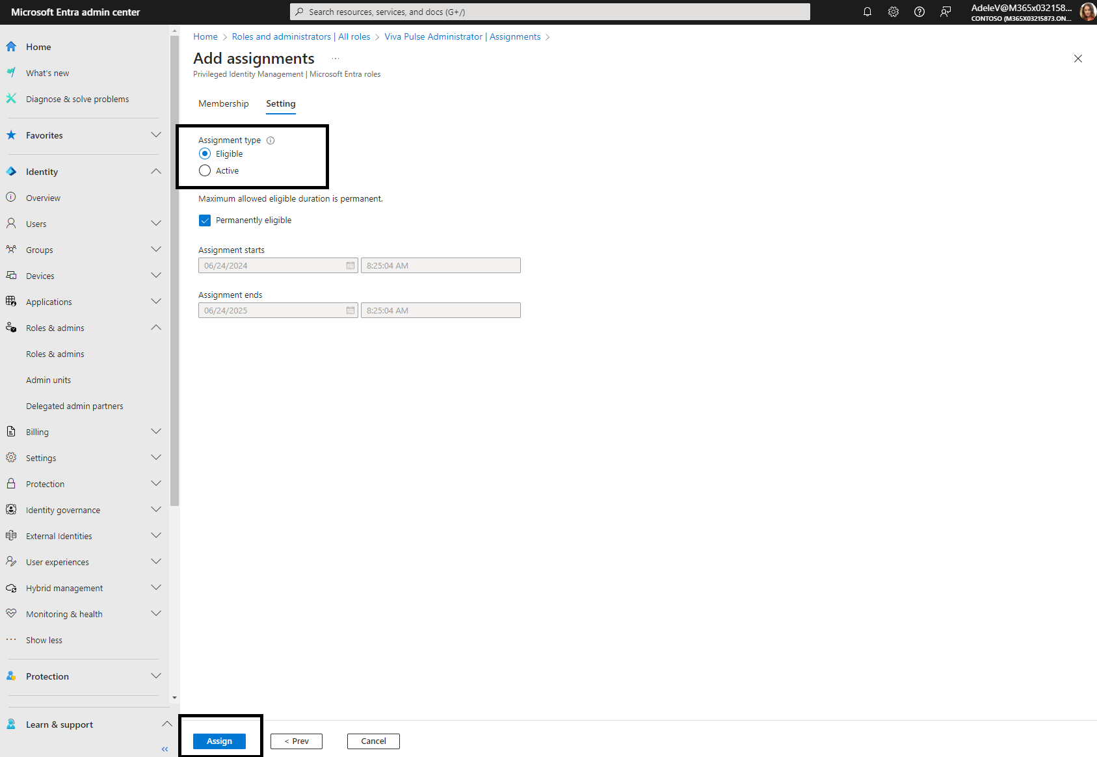This screenshot has height=757, width=1097.
Task: Click the Diagnose & solve problems wrench icon
Action: tap(11, 98)
